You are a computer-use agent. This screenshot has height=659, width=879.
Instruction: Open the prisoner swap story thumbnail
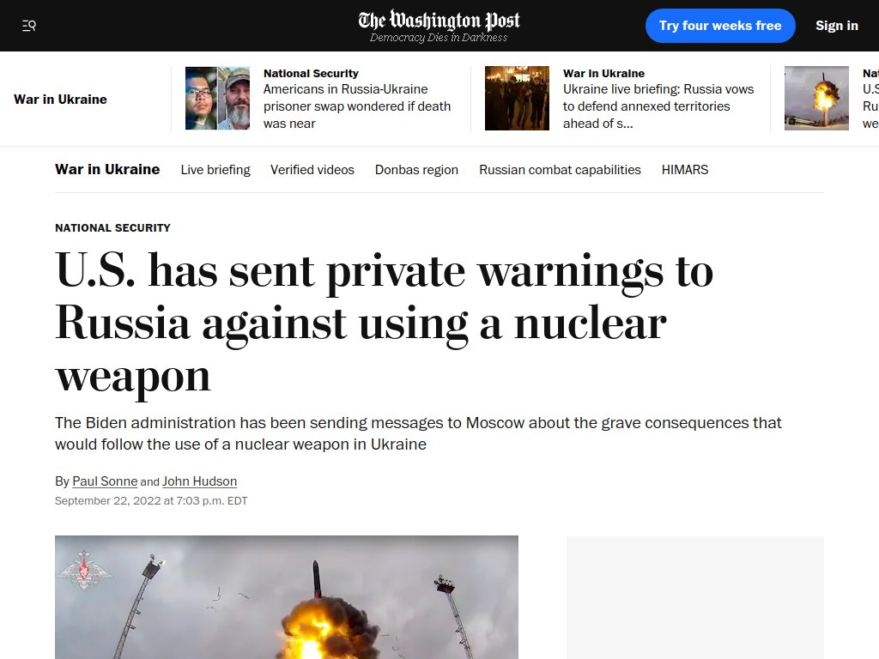point(217,98)
